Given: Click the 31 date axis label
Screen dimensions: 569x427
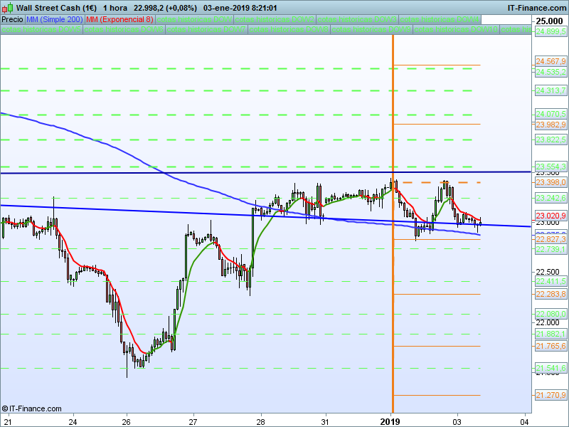Looking at the screenshot, I should coord(325,422).
